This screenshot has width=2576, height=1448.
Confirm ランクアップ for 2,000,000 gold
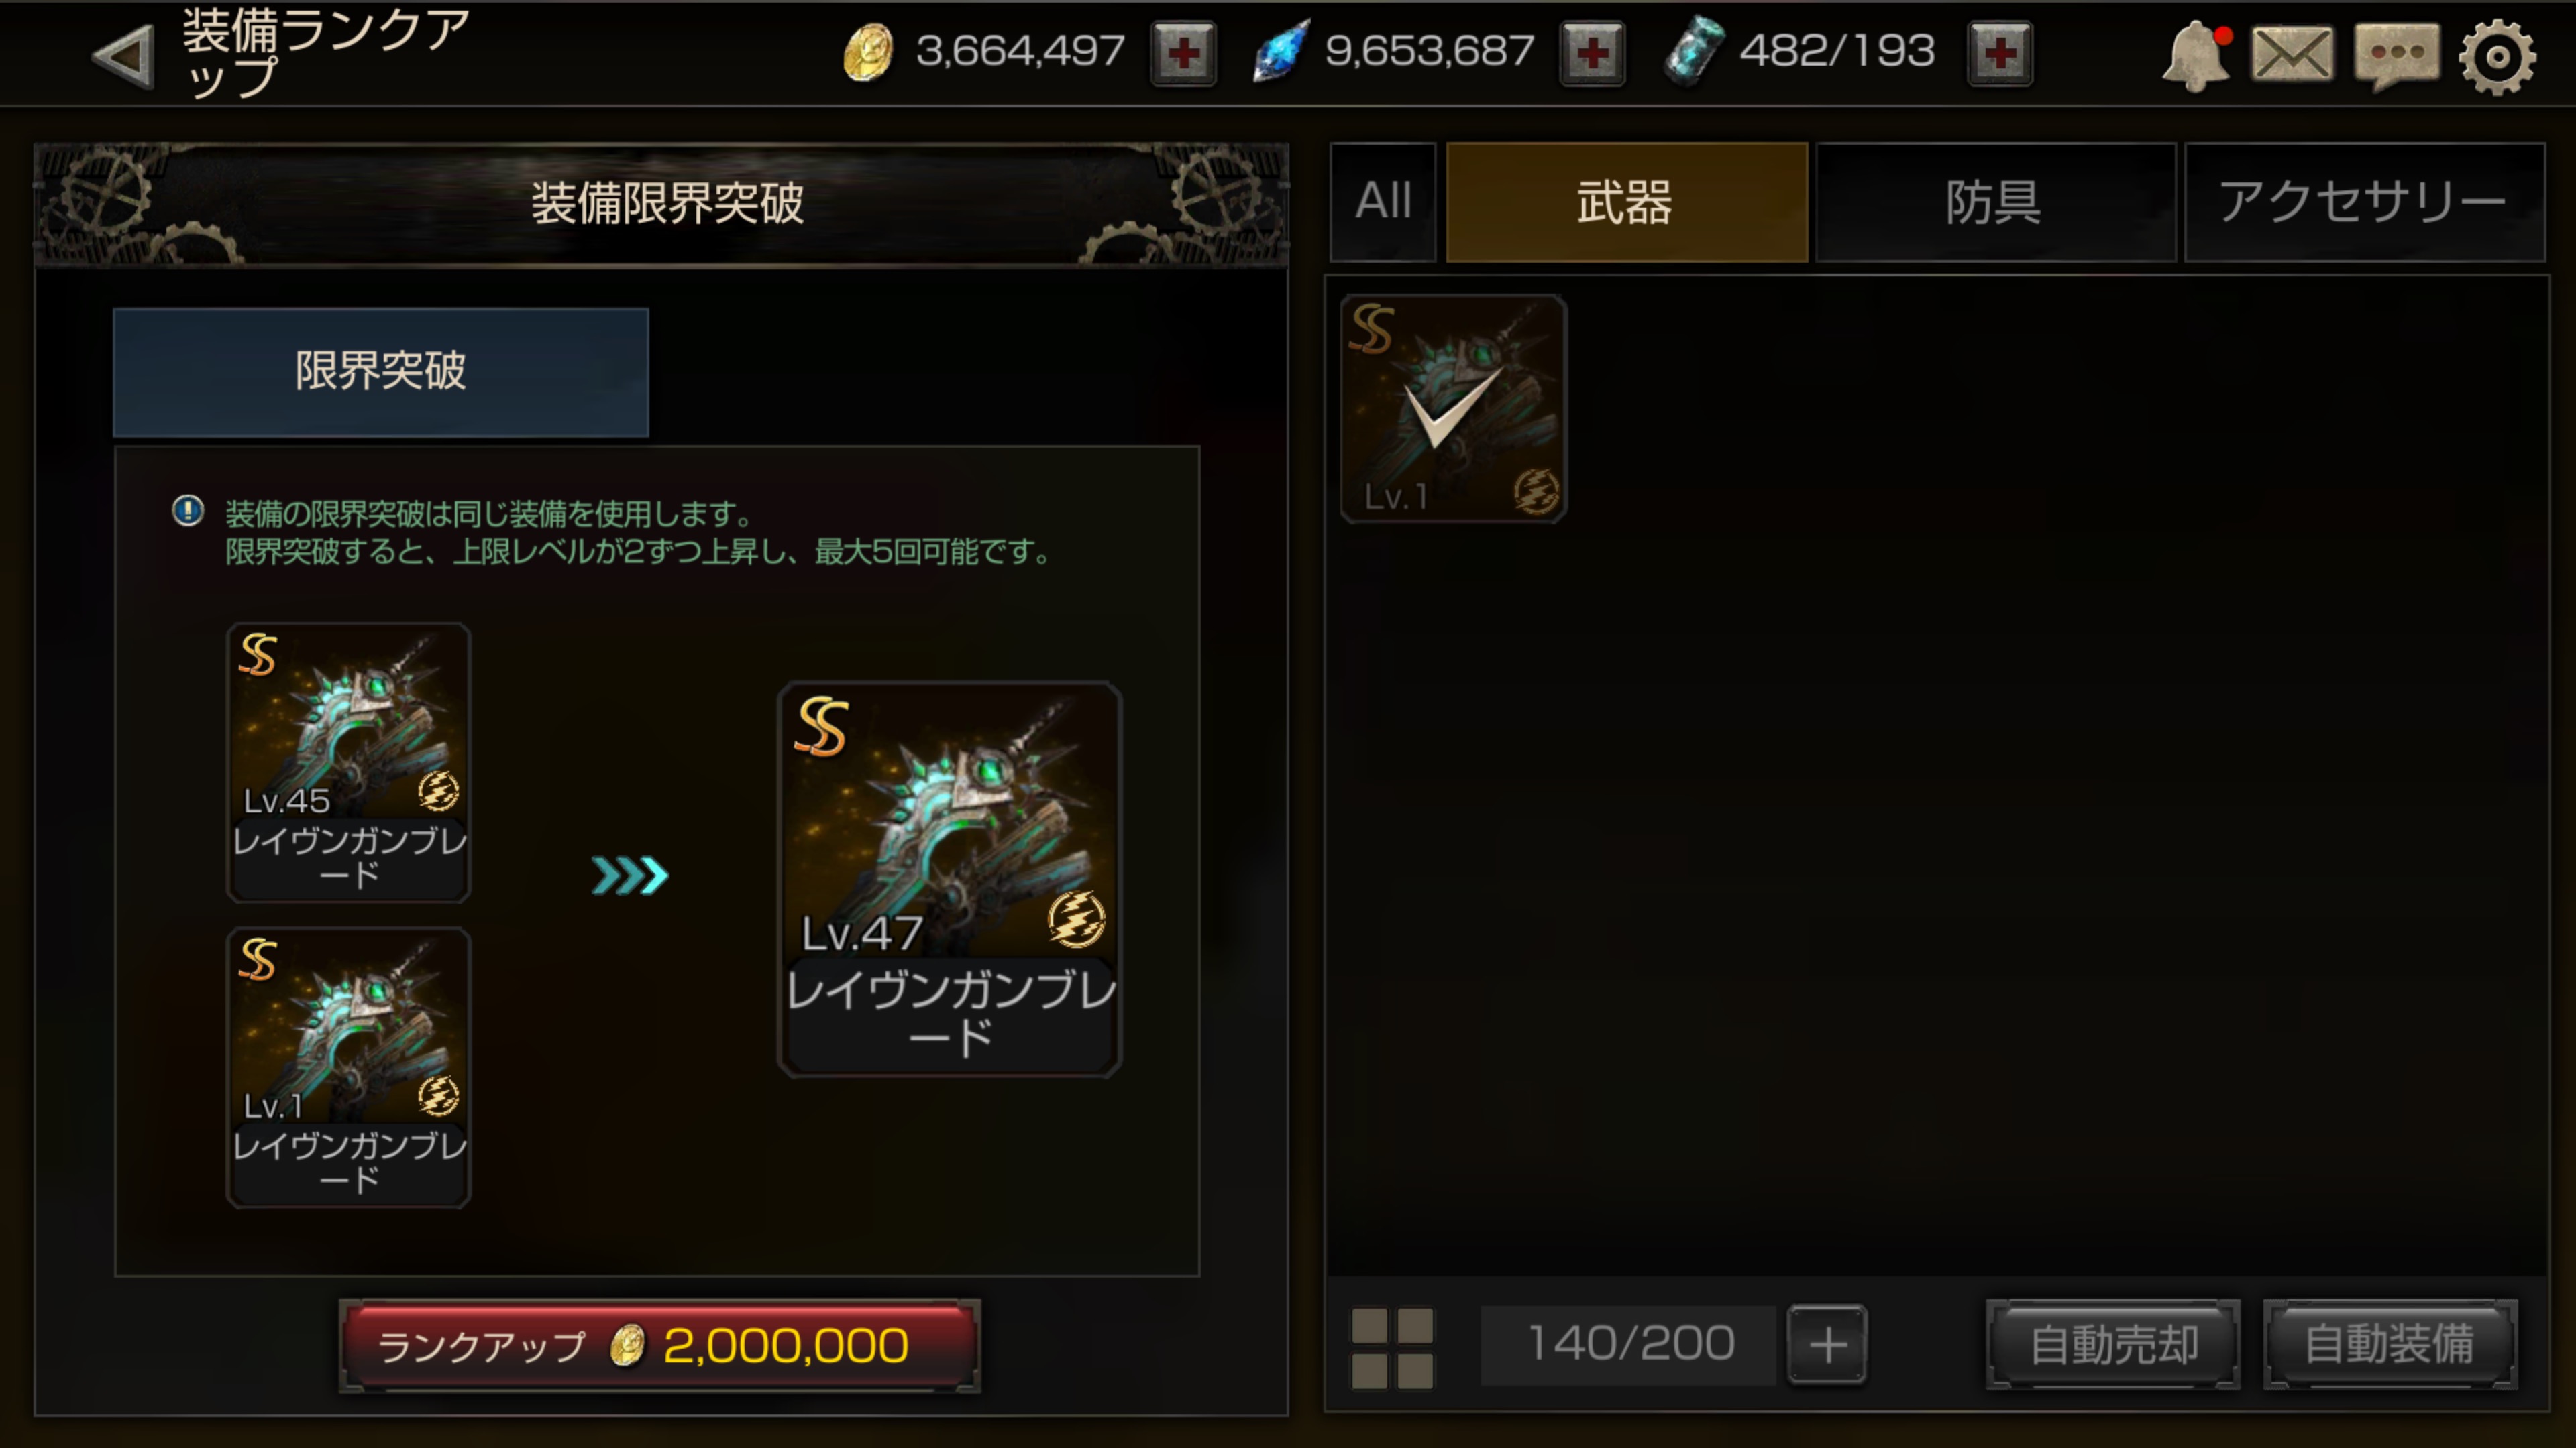660,1345
